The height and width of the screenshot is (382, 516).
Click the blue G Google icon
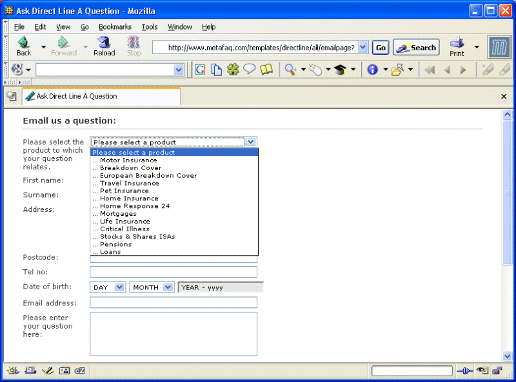[200, 70]
